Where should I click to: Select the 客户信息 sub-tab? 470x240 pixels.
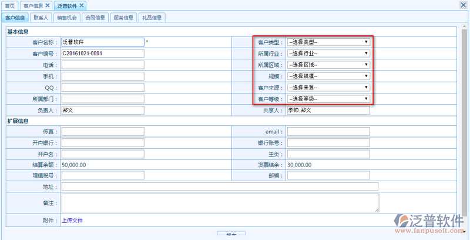(x=15, y=18)
